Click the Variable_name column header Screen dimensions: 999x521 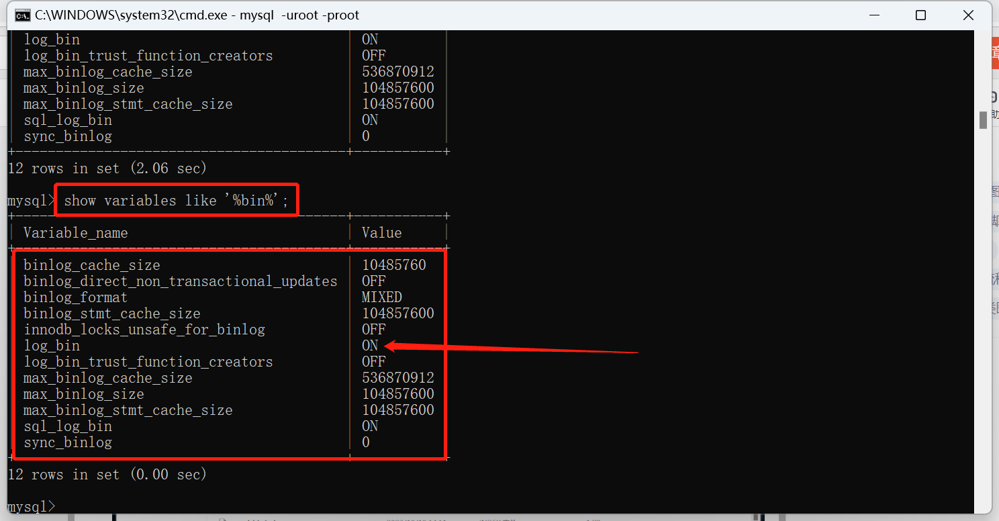(x=75, y=233)
